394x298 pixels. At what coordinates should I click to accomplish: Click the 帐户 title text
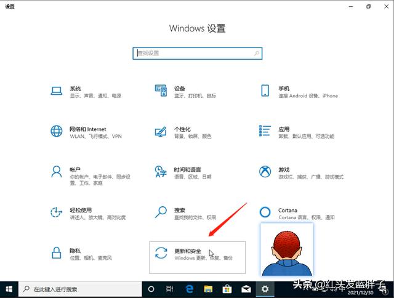75,169
